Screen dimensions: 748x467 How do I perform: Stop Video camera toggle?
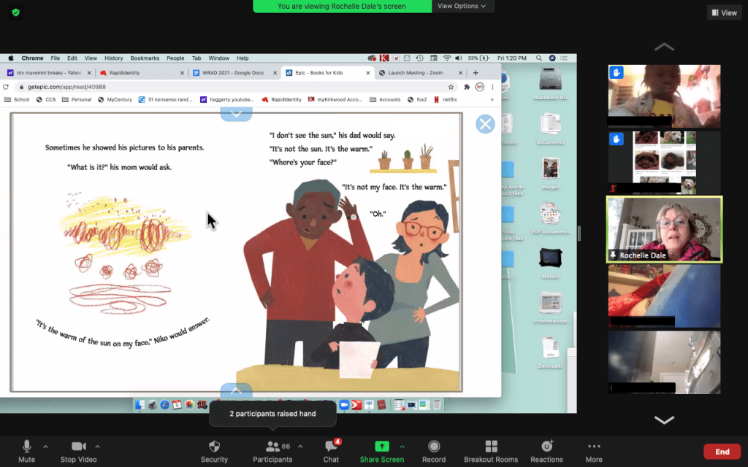78,447
